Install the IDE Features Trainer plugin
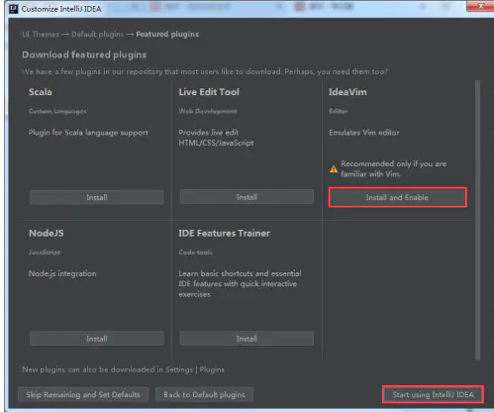This screenshot has width=494, height=412. point(247,339)
